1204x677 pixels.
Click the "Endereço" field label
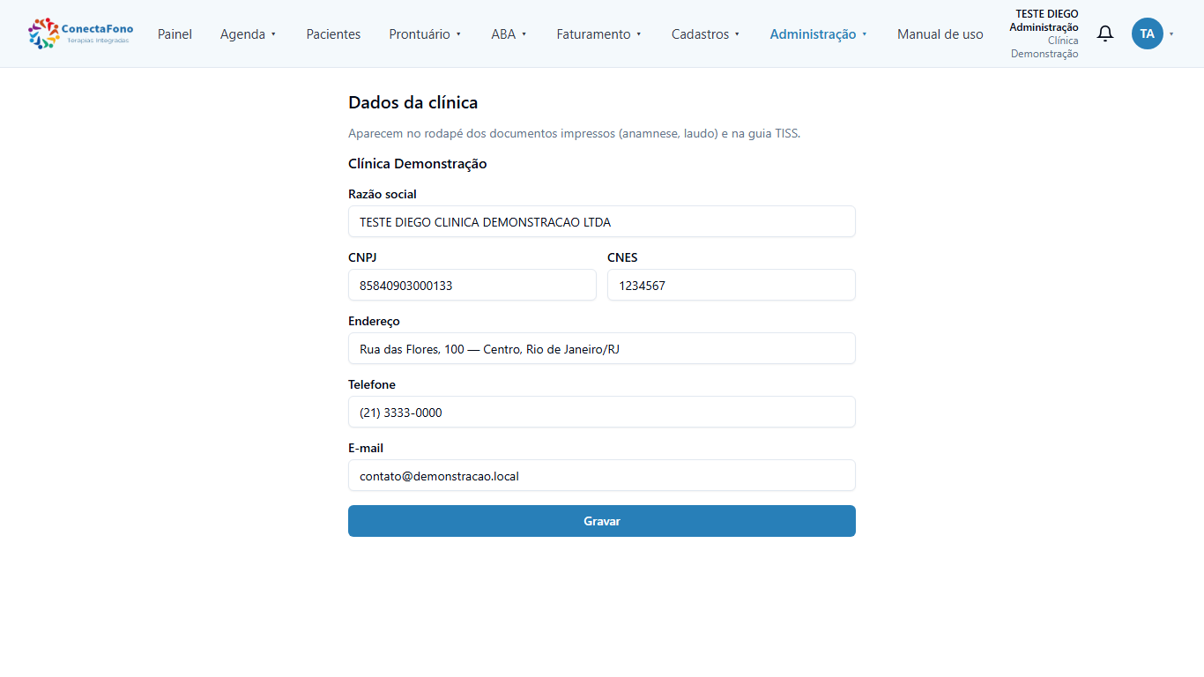374,321
